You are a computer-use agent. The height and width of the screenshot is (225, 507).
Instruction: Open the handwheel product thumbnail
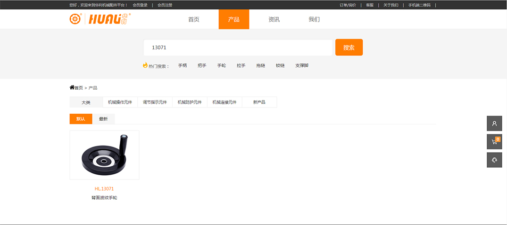pos(104,155)
